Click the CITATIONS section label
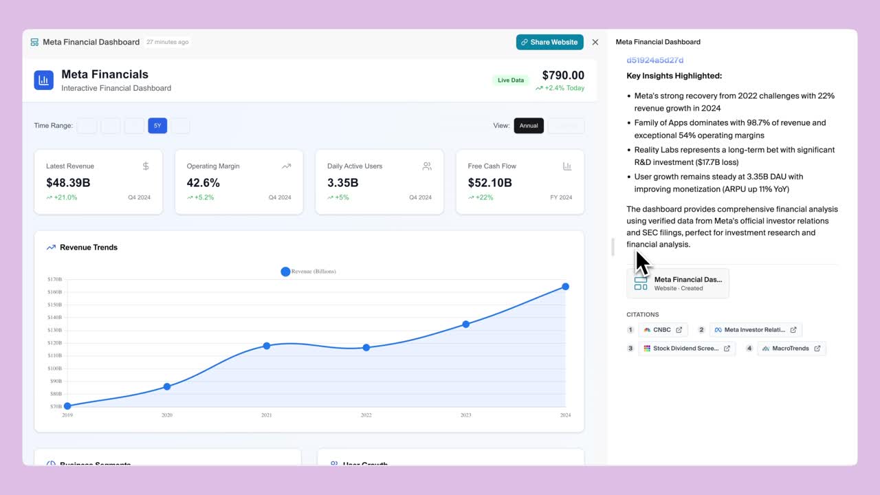The width and height of the screenshot is (880, 495). tap(643, 315)
